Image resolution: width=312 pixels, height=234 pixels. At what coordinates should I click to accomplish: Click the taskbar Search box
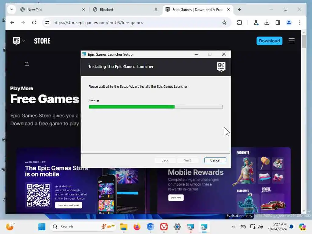[x=83, y=227]
